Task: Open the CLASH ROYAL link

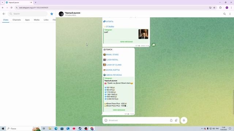Action: 112,60
